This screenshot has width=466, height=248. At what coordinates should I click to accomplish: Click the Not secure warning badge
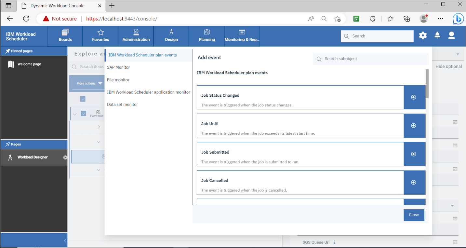[60, 19]
